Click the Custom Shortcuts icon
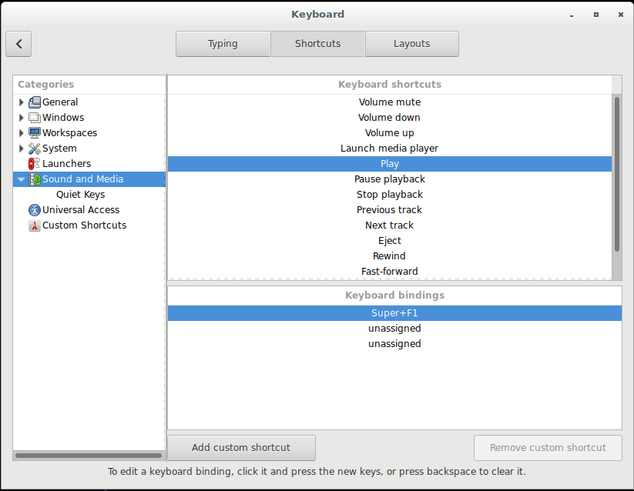The width and height of the screenshot is (634, 491). 34,225
